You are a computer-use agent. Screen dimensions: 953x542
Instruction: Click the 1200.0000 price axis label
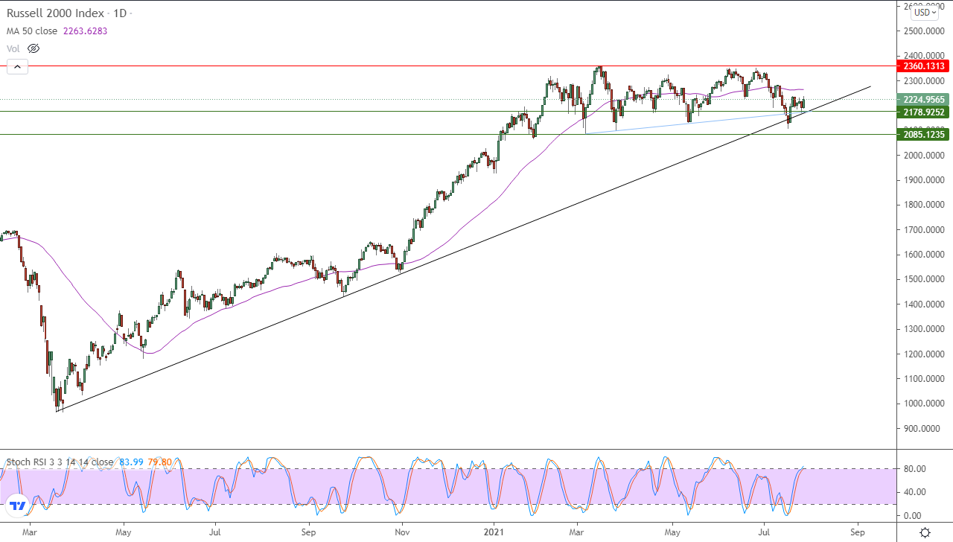click(924, 354)
